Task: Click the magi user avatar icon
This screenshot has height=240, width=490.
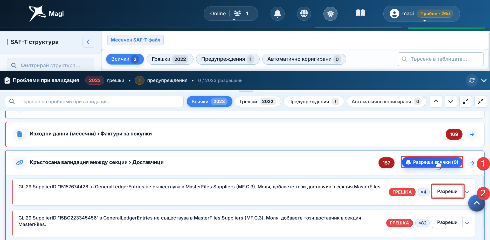Action: click(394, 13)
